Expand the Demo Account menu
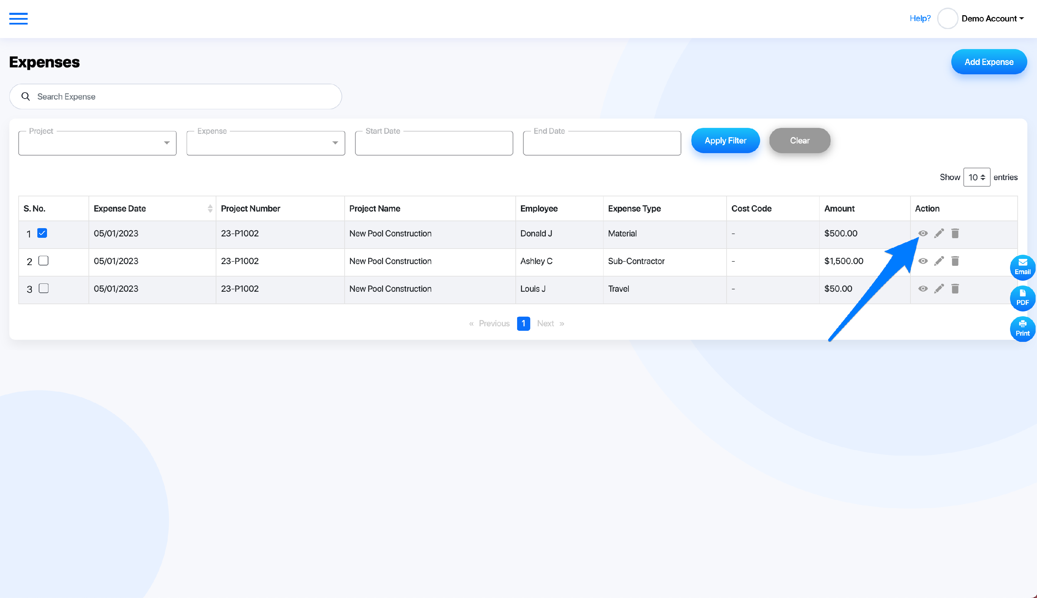This screenshot has width=1037, height=598. (x=992, y=18)
